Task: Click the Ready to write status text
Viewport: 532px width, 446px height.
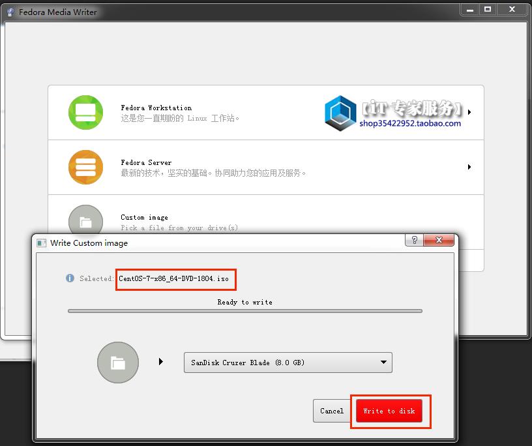Action: tap(244, 302)
